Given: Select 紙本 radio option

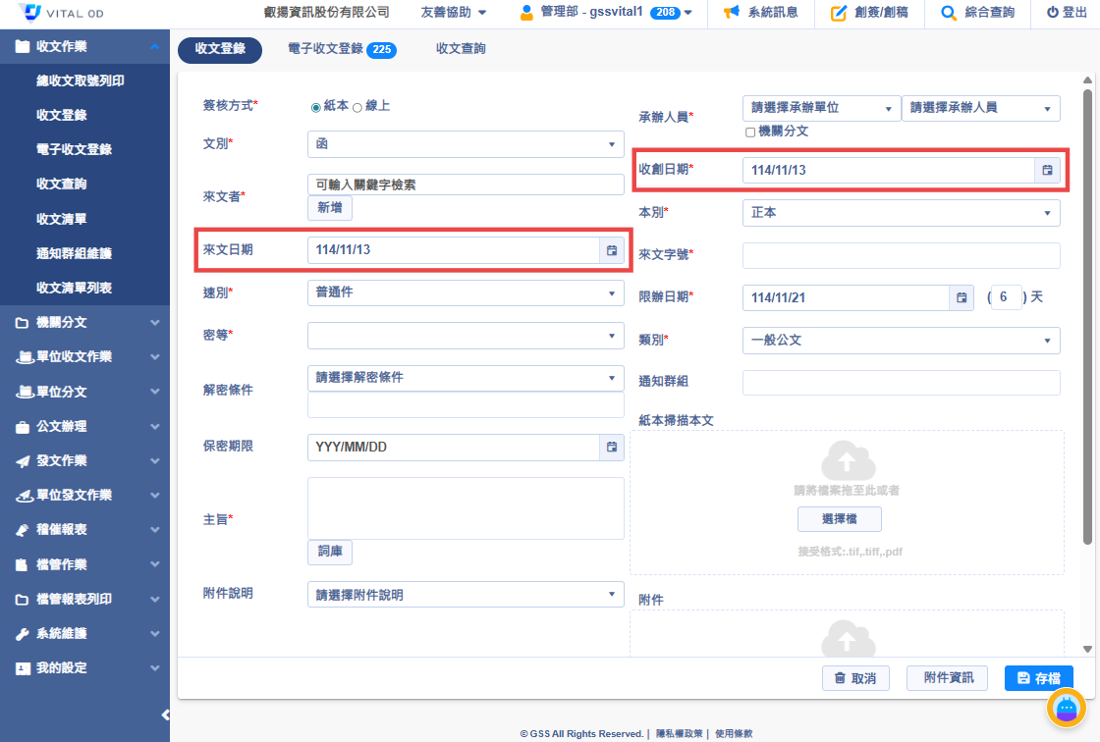Looking at the screenshot, I should click(316, 107).
